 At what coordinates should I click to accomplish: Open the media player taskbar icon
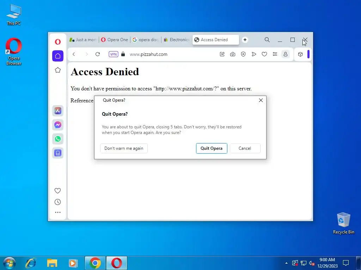[x=73, y=263]
